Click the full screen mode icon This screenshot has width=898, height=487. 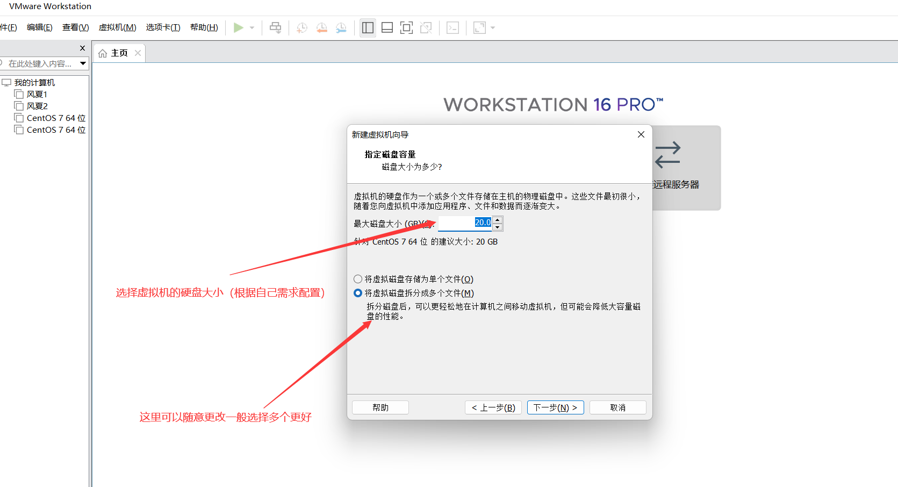[x=407, y=28]
